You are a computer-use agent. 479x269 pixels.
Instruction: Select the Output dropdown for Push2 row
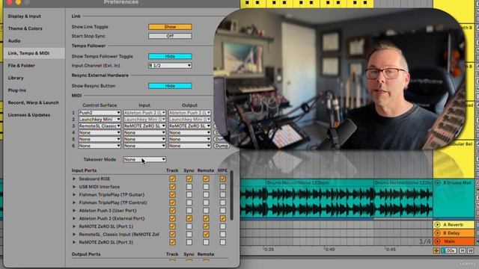tap(189, 113)
